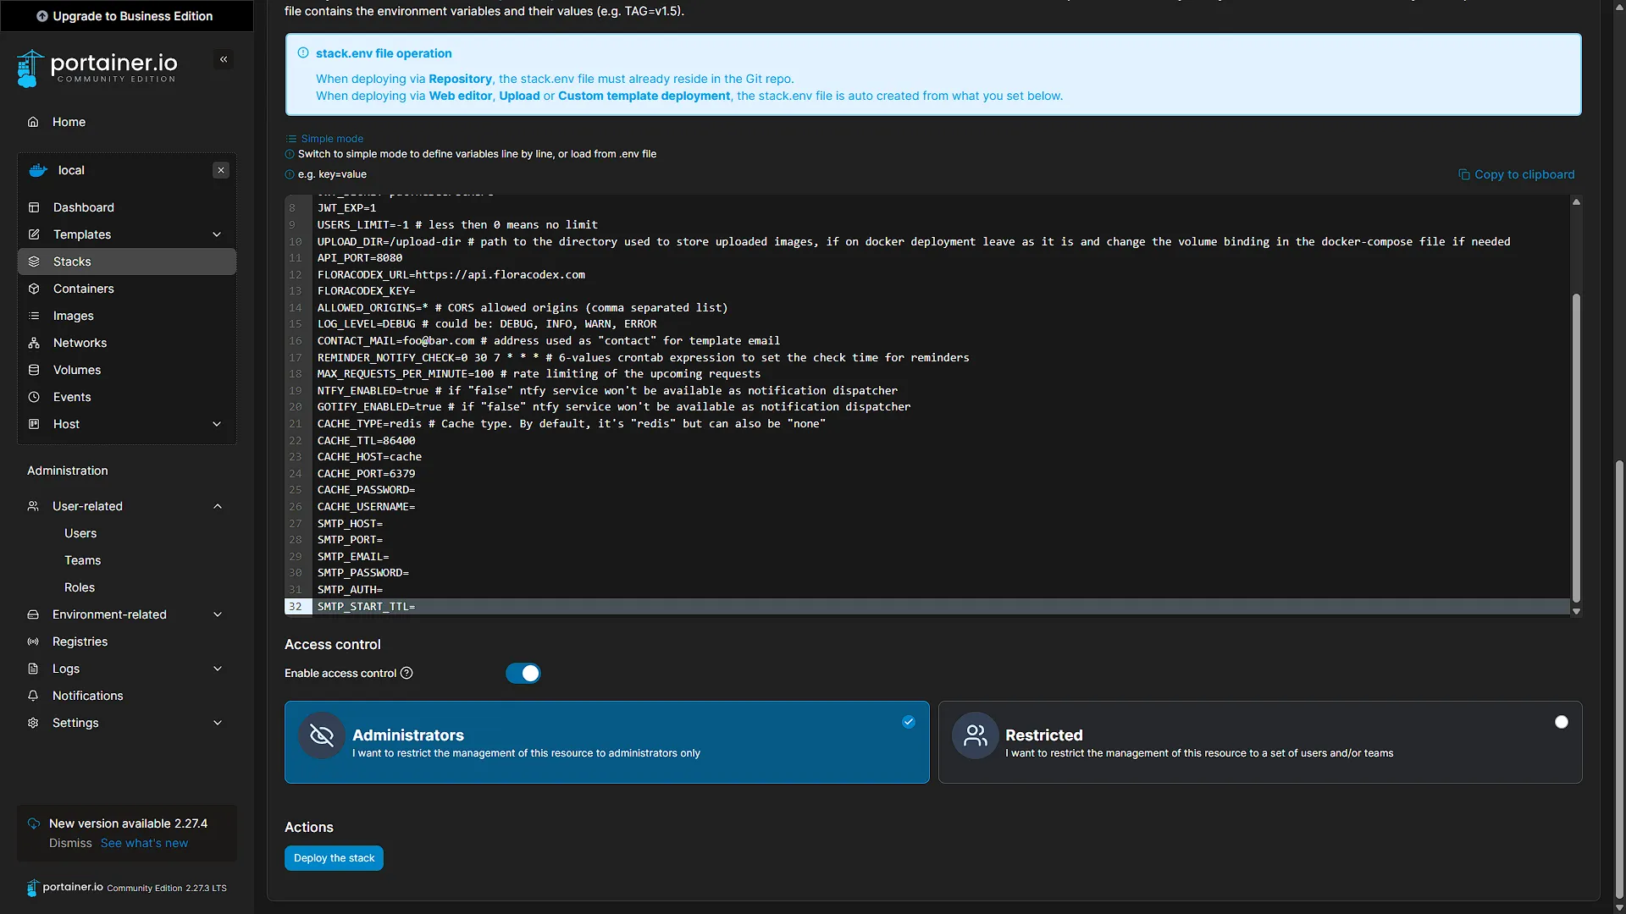
Task: Click the Containers cube icon
Action: (x=34, y=289)
